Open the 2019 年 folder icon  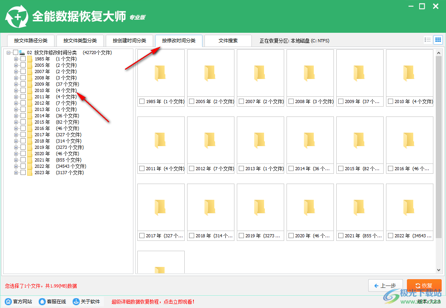tap(260, 207)
